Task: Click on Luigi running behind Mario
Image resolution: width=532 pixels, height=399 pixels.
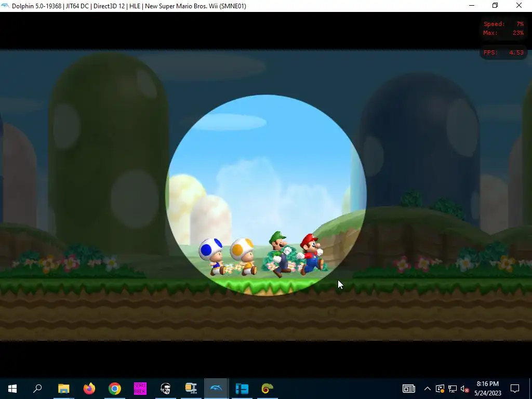Action: click(x=280, y=254)
